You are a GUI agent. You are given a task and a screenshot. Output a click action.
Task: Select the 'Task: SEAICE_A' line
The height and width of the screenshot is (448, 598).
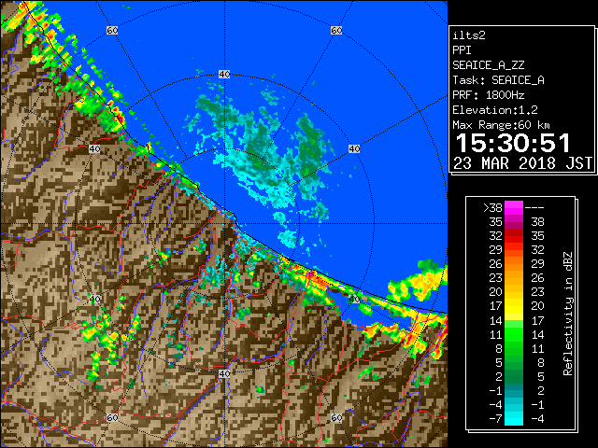498,80
